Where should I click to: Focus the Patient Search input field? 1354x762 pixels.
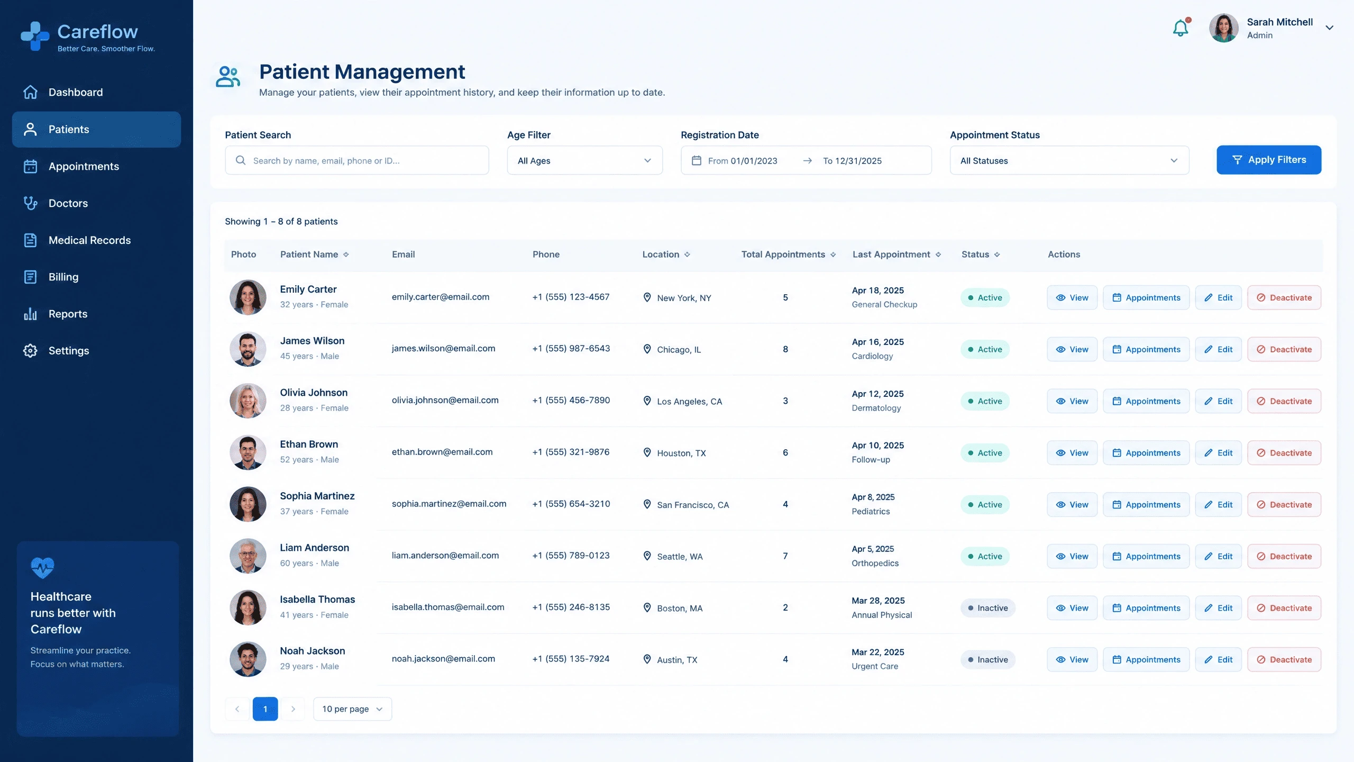pyautogui.click(x=357, y=160)
